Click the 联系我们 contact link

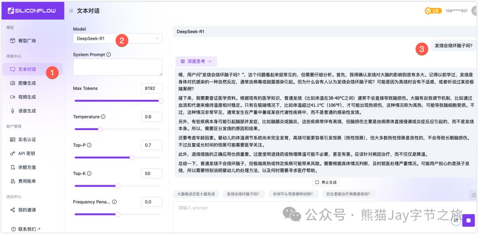26,229
